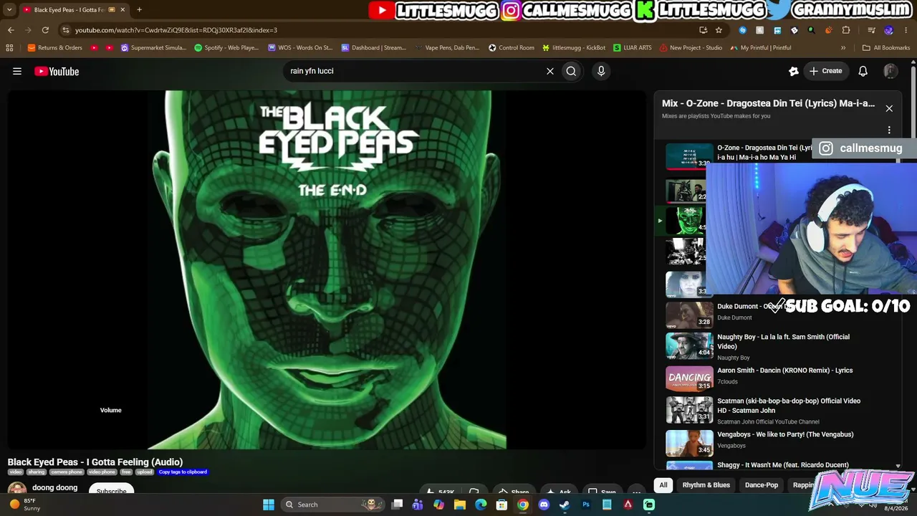Open the Chrome profile avatar
The height and width of the screenshot is (516, 917).
coord(889,30)
